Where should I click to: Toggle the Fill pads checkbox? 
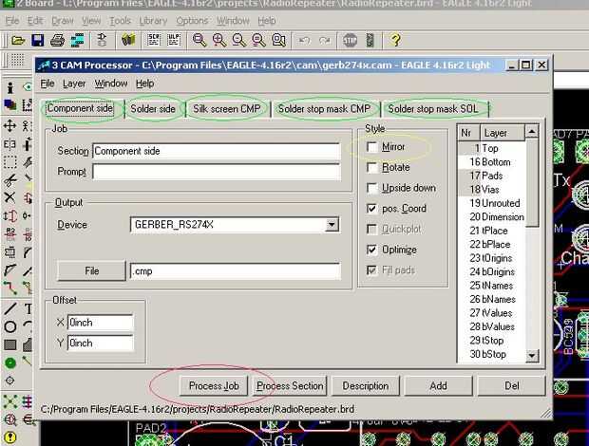(x=371, y=270)
